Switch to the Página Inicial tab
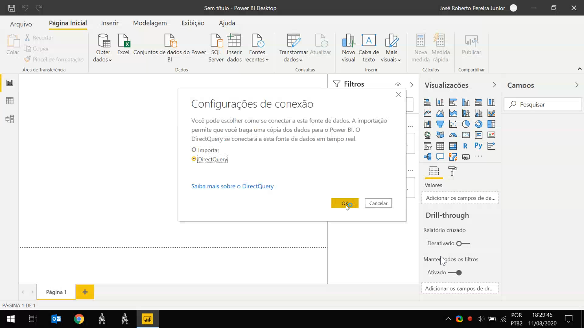 pyautogui.click(x=68, y=23)
